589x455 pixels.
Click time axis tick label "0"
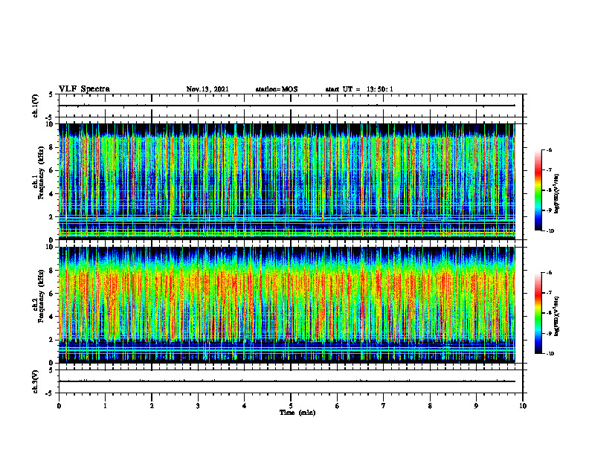[59, 406]
